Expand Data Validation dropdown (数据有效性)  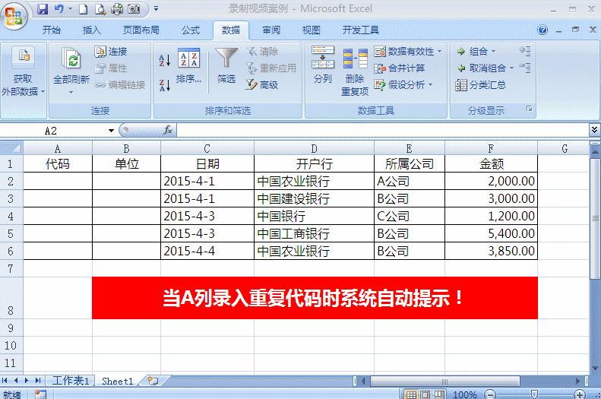pyautogui.click(x=440, y=52)
